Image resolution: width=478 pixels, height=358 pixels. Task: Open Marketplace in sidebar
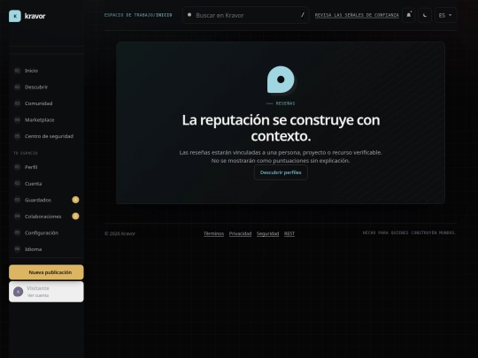(46, 120)
